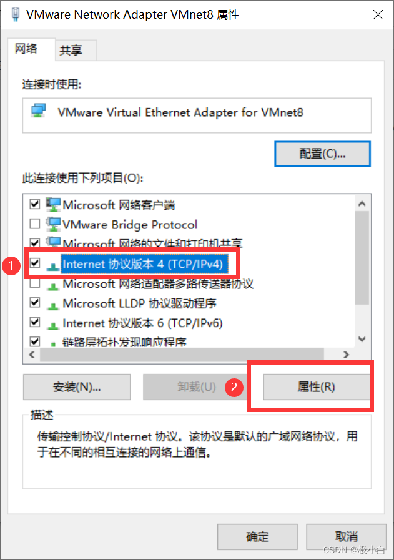
Task: Select the VMware Bridge Protocol item icon
Action: [53, 224]
